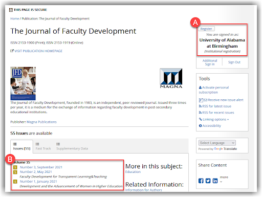Click the Magna publisher logo
This screenshot has width=262, height=197.
coord(171,78)
